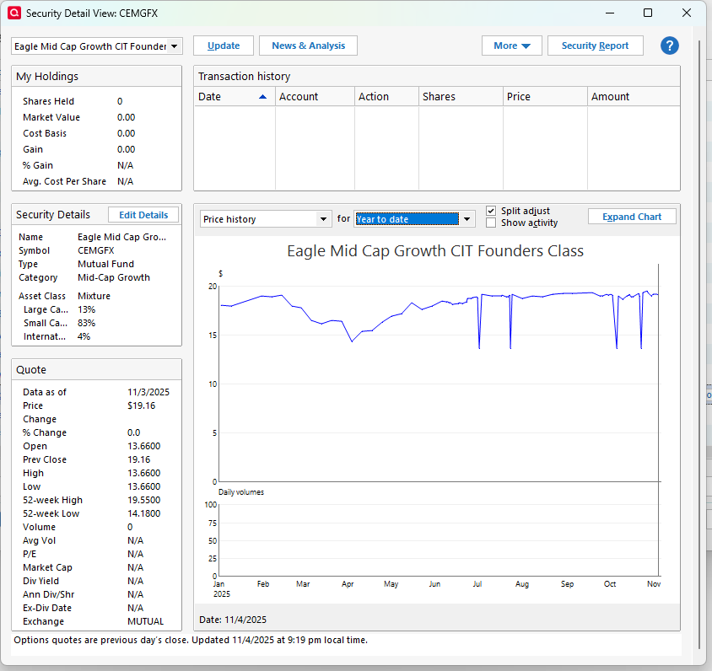
Task: Click the Date column sort arrow
Action: (x=262, y=97)
